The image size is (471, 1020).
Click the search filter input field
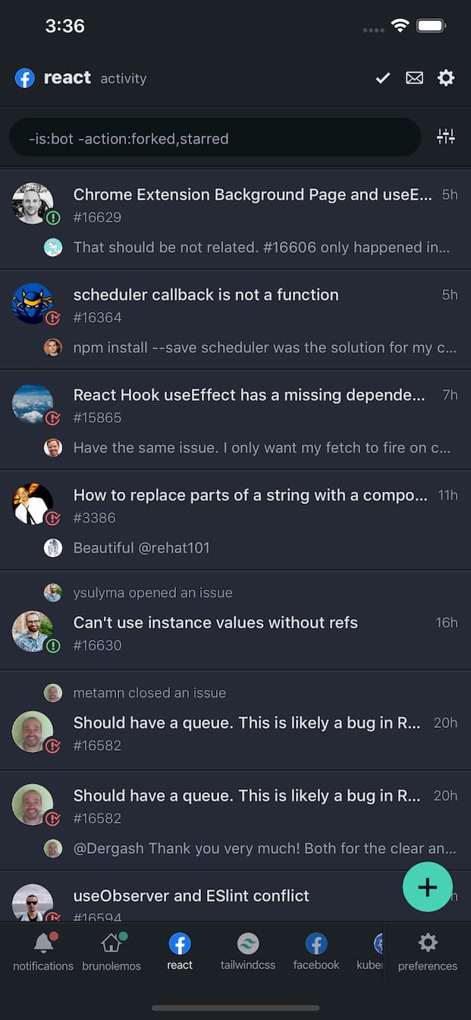coord(216,138)
